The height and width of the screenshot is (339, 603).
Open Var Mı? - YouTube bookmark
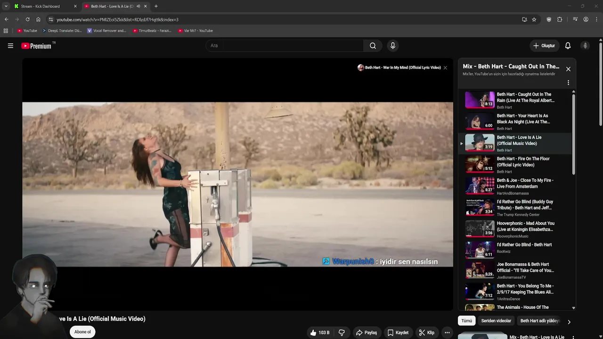pyautogui.click(x=195, y=31)
